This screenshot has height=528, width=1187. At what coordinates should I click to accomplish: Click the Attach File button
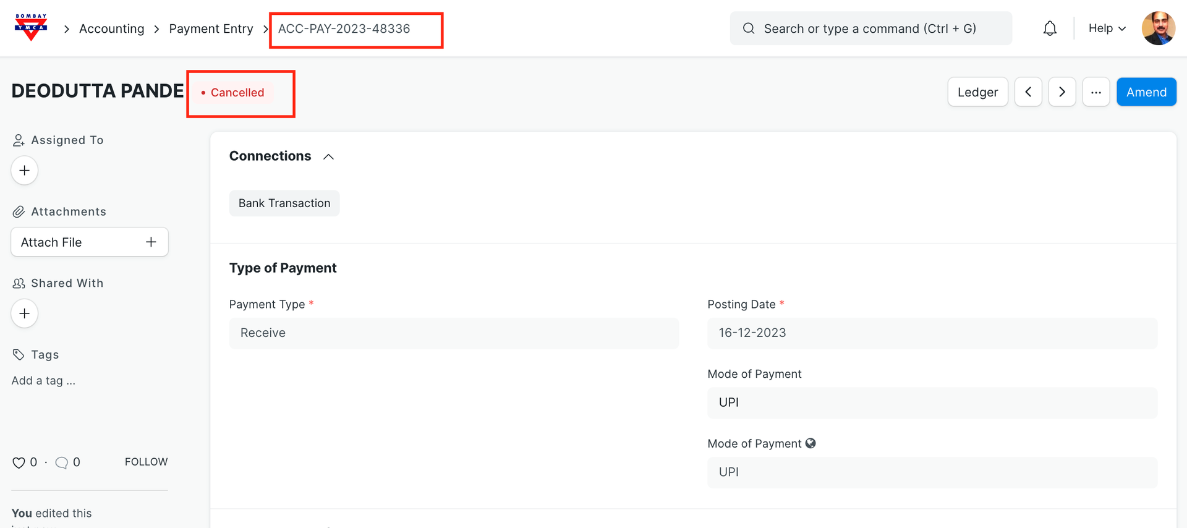(90, 242)
